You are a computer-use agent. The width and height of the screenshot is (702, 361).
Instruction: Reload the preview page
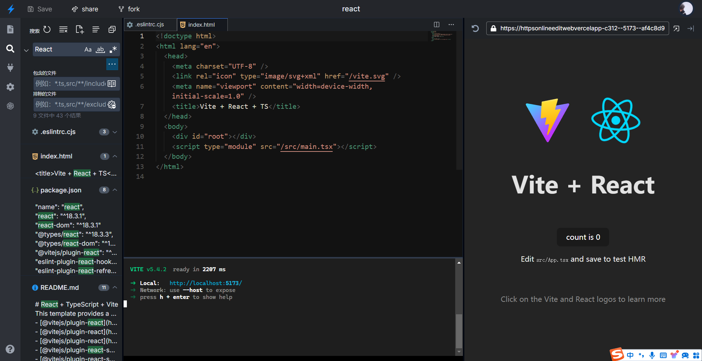click(x=475, y=28)
